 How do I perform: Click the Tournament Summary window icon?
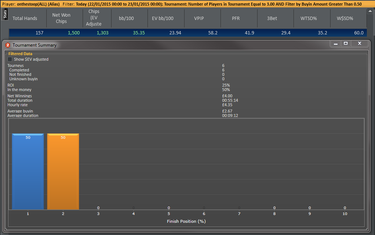coord(8,45)
